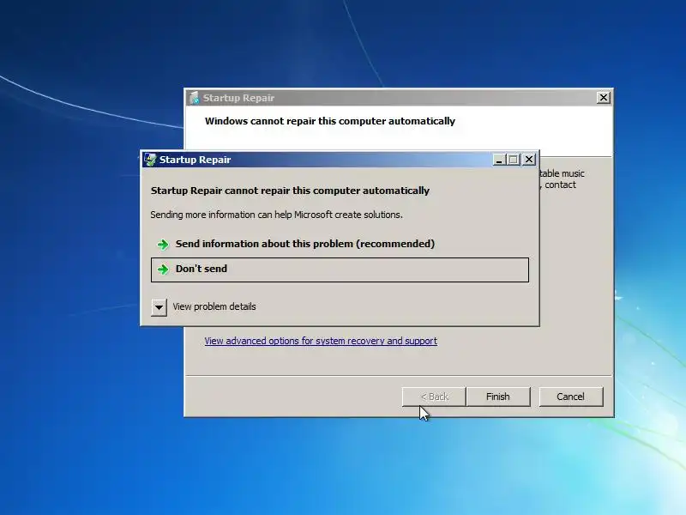Open View advanced options for system recovery link
The image size is (686, 515).
[321, 341]
